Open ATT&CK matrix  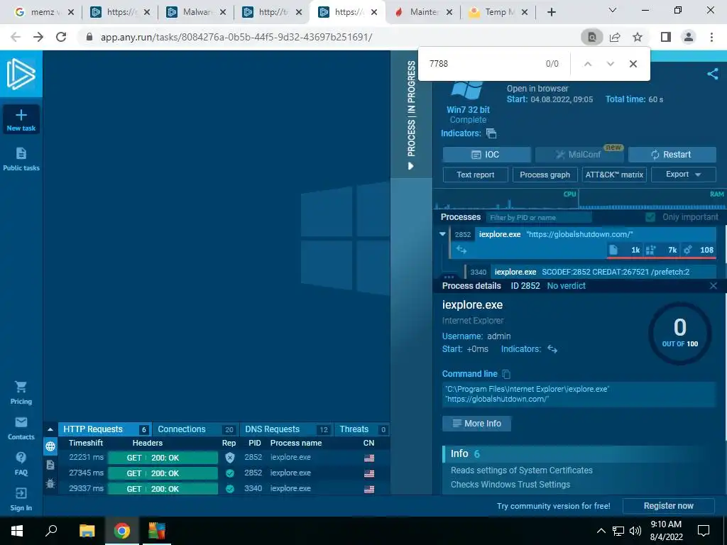click(614, 175)
